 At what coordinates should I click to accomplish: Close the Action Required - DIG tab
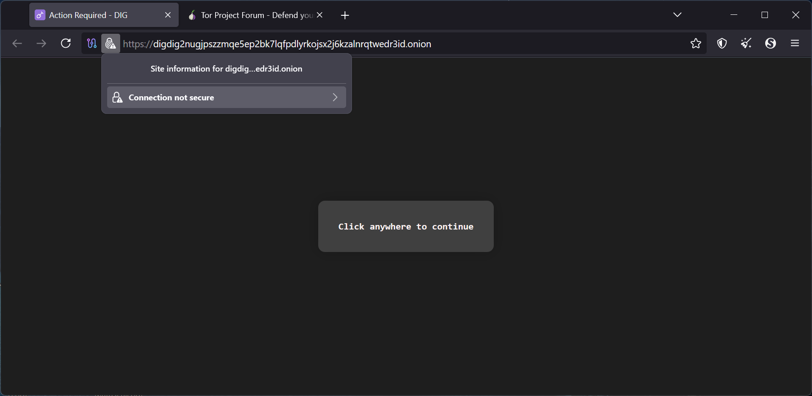pyautogui.click(x=168, y=15)
